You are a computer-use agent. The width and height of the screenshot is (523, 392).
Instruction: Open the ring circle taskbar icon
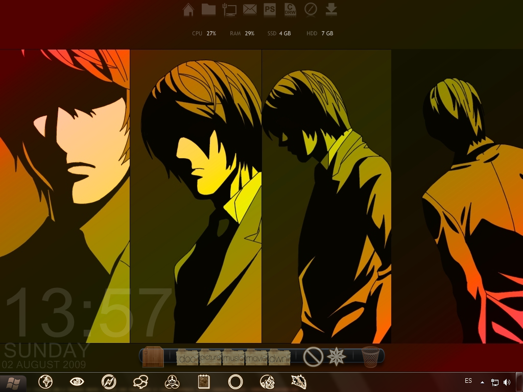(x=235, y=382)
